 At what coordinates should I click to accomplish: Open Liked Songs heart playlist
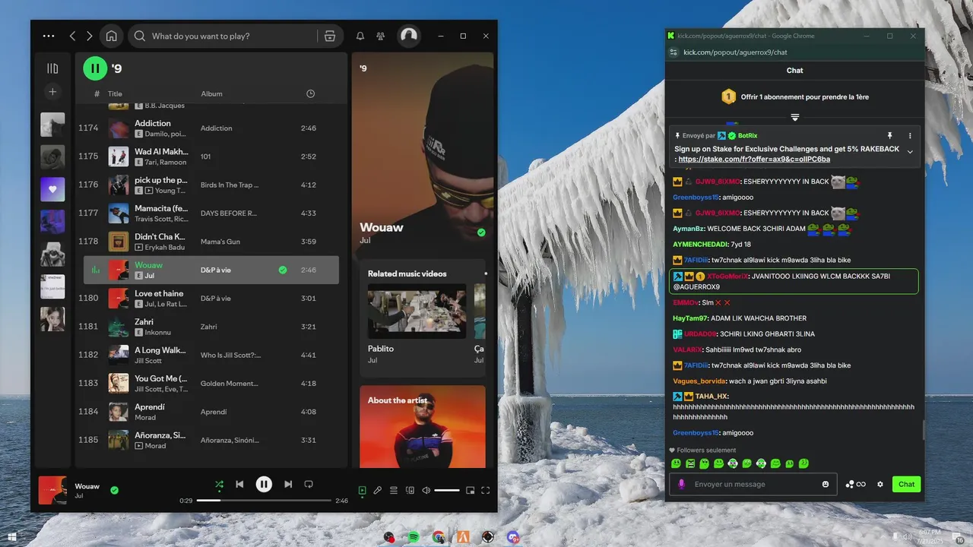pyautogui.click(x=52, y=189)
